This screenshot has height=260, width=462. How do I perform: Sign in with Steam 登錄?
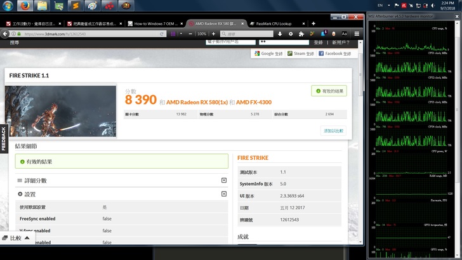click(x=301, y=54)
